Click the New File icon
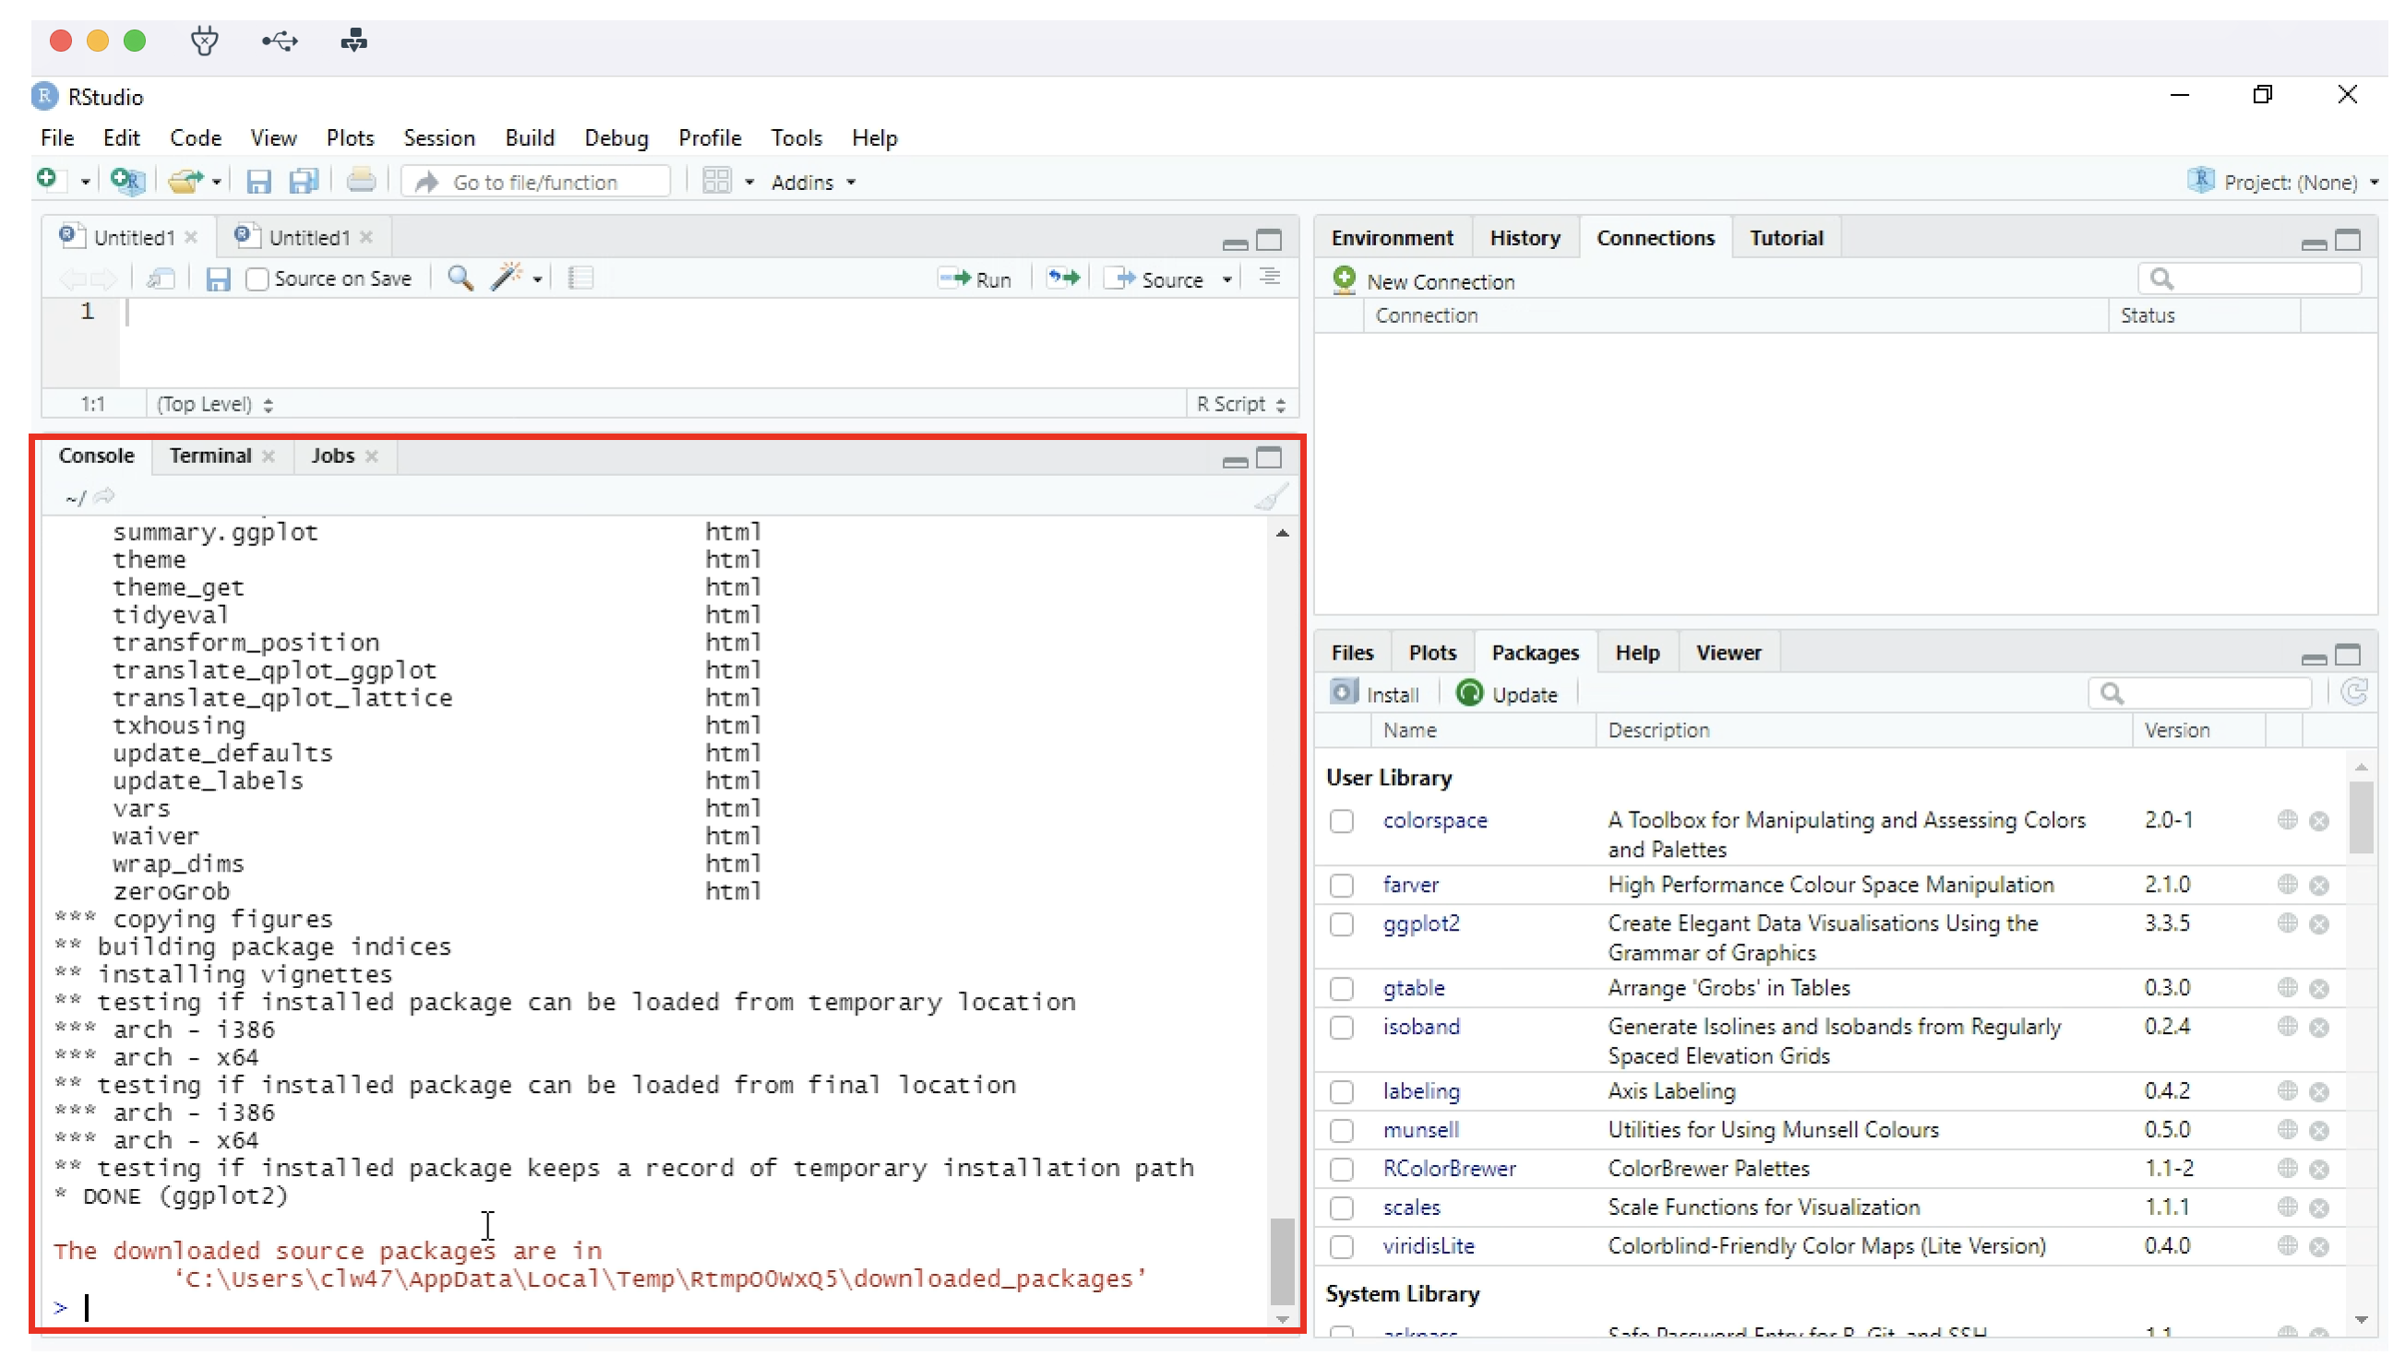Viewport: 2405px width, 1367px height. pyautogui.click(x=47, y=179)
